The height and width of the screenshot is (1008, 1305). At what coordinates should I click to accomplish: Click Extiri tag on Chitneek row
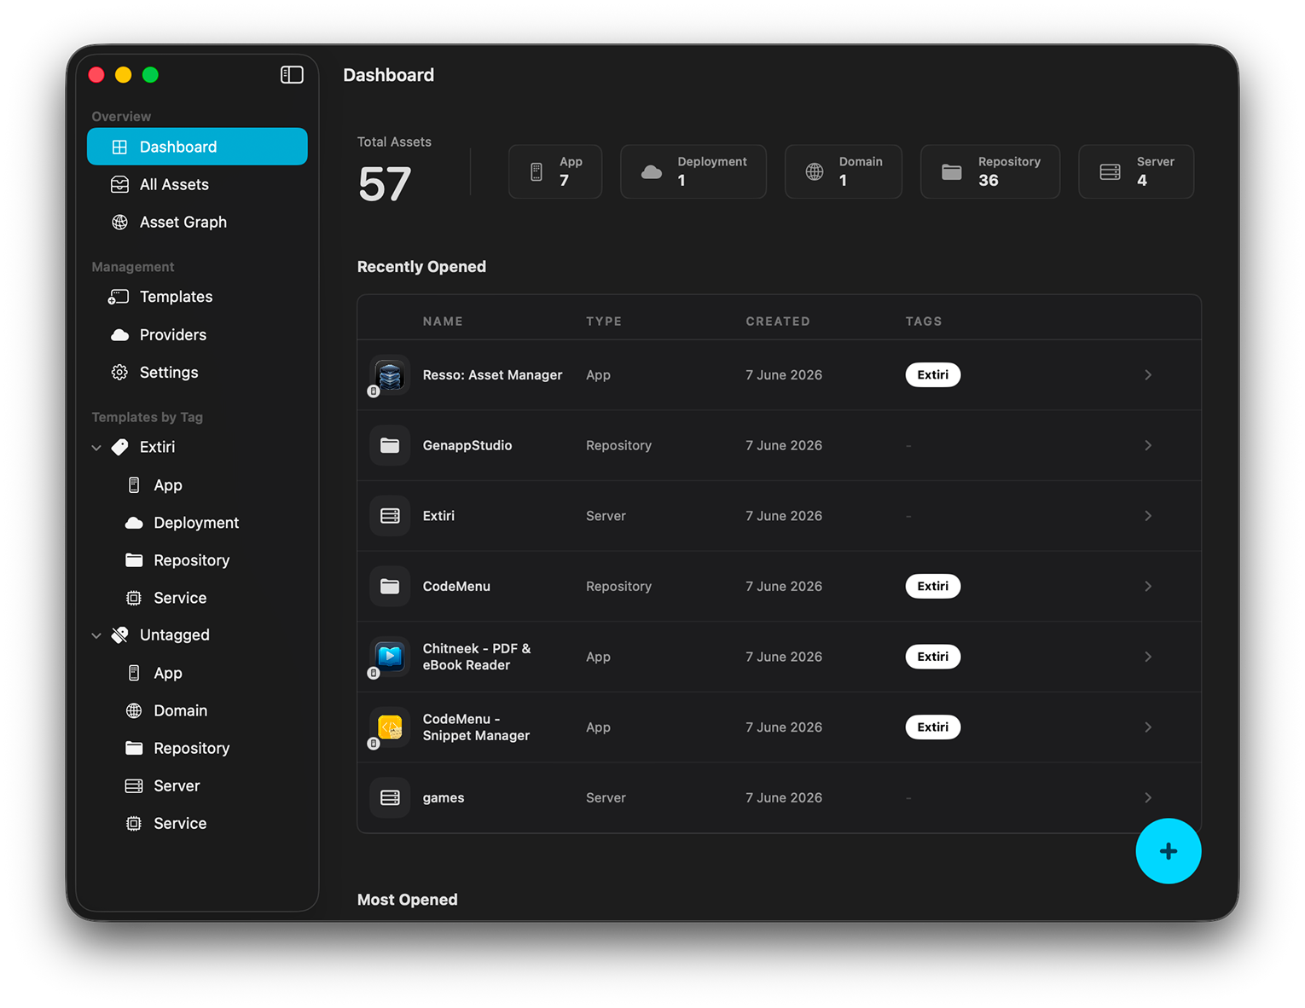click(x=933, y=657)
